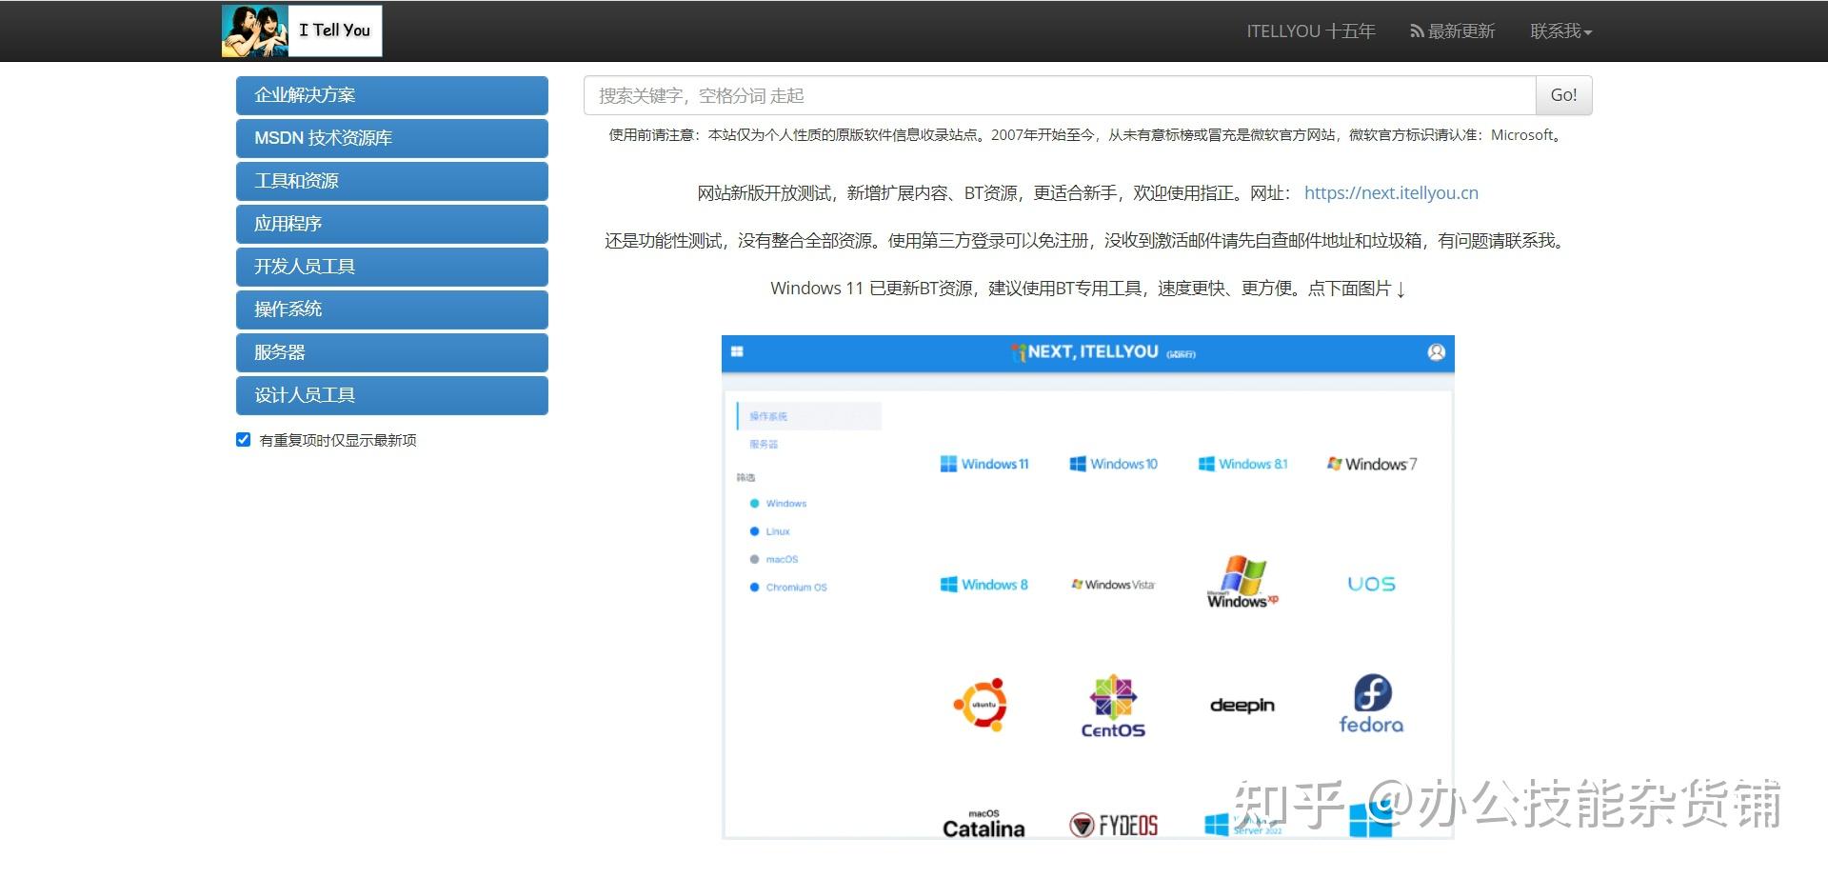The height and width of the screenshot is (878, 1828).
Task: Click the user avatar icon in NEXT banner
Action: click(x=1436, y=352)
